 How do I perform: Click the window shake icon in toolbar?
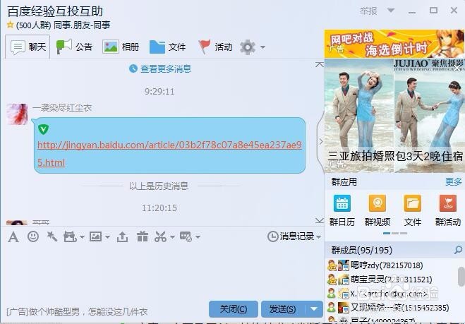pyautogui.click(x=70, y=236)
